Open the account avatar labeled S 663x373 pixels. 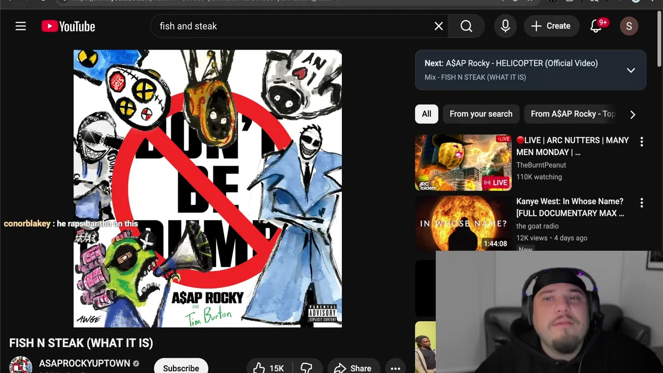point(629,26)
